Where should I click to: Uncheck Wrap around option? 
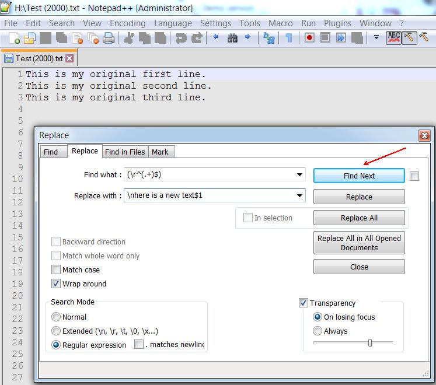(x=56, y=283)
